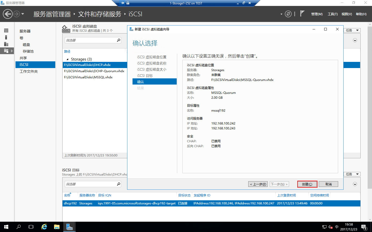Open the 帮助(H) menu

pos(361,14)
